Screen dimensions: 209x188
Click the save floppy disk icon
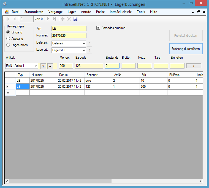[75, 19]
